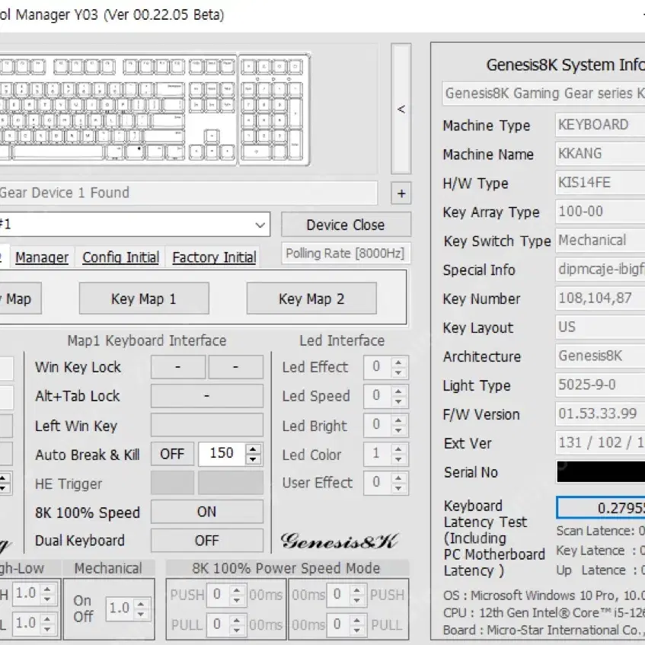The height and width of the screenshot is (645, 645).
Task: Decrease the Led Effect value
Action: [x=398, y=372]
